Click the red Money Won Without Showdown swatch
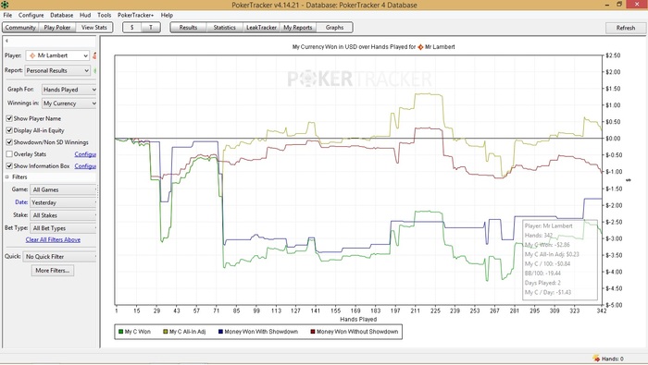Screen dimensions: 648x365 313,332
